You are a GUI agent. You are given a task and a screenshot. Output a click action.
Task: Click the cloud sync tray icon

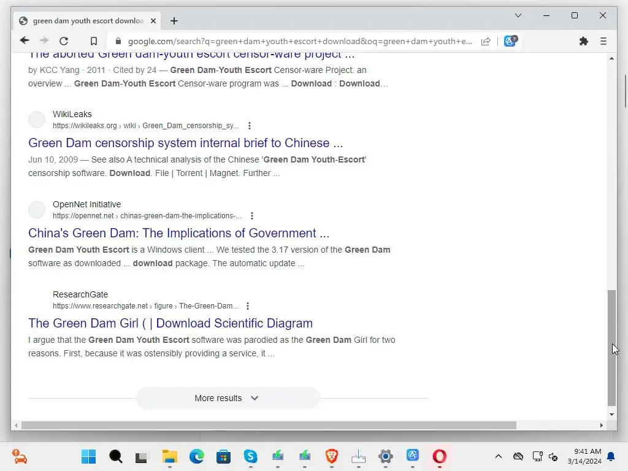[518, 456]
